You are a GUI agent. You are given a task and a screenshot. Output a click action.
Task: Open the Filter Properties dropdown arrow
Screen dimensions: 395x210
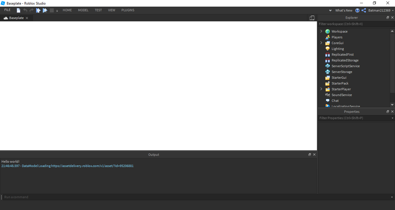click(x=392, y=118)
